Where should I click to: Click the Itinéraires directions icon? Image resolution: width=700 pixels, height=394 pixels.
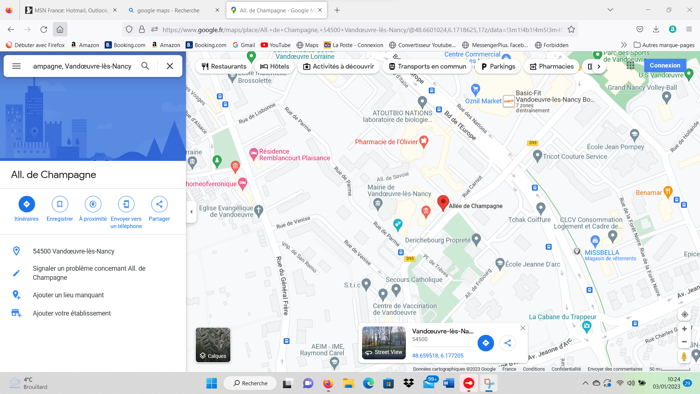pos(27,204)
